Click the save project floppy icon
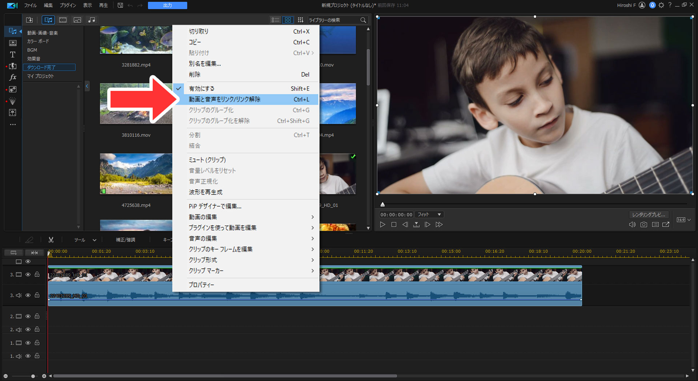This screenshot has width=698, height=381. tap(120, 5)
